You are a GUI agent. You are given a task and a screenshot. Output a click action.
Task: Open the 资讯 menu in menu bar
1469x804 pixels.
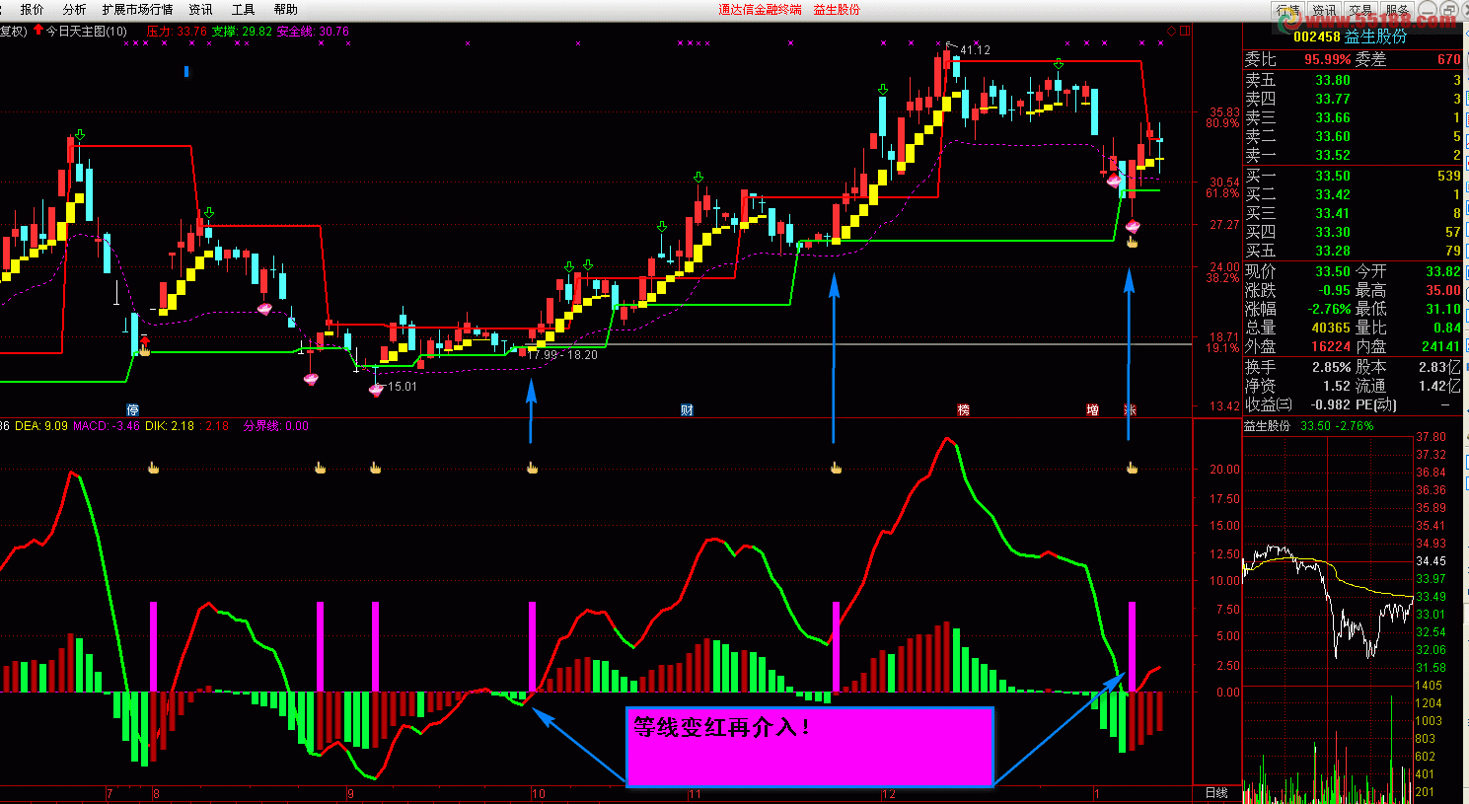(x=200, y=9)
